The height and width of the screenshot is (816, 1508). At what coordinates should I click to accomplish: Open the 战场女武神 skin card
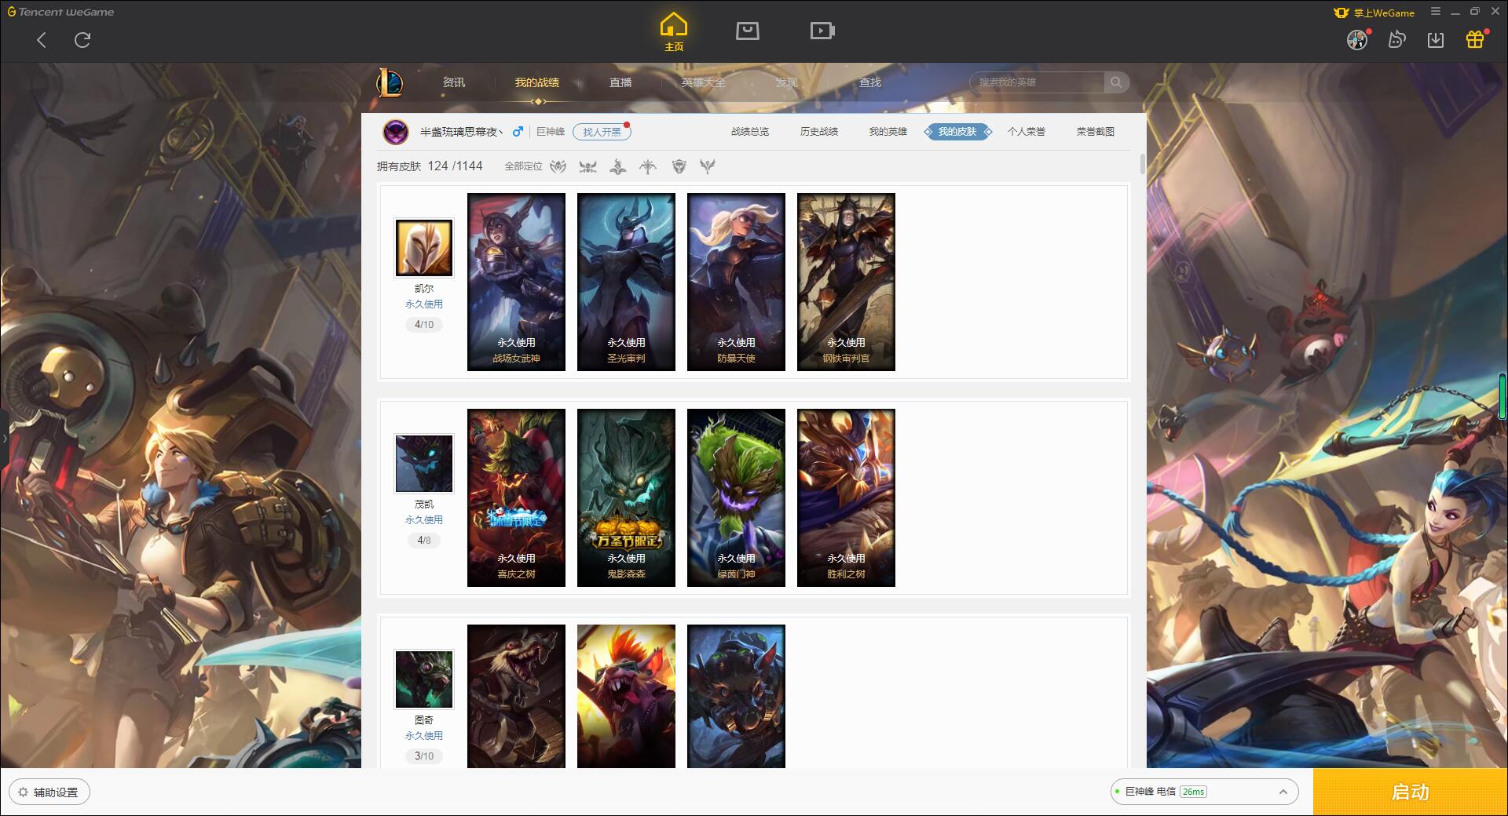tap(516, 282)
